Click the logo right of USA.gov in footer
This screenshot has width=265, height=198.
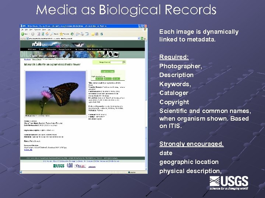point(92,166)
